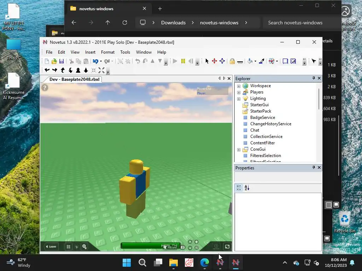Click the Material atom icon
The height and width of the screenshot is (271, 362).
(x=272, y=61)
